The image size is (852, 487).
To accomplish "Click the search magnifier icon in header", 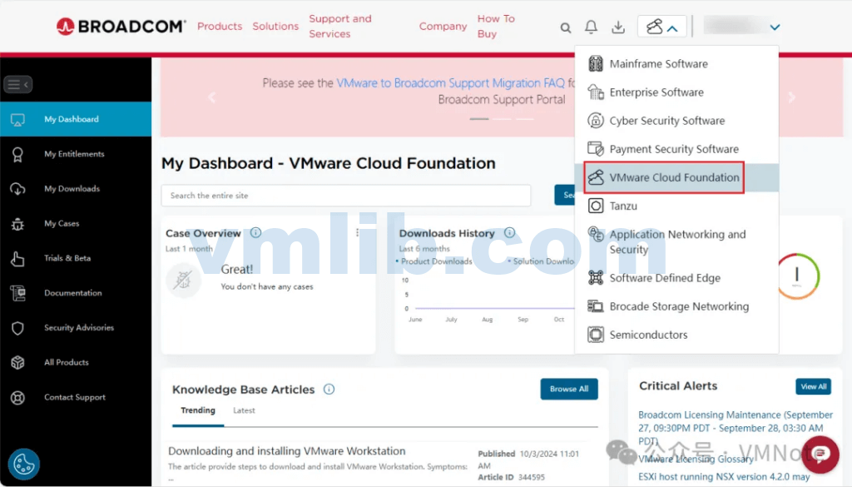I will [x=566, y=27].
